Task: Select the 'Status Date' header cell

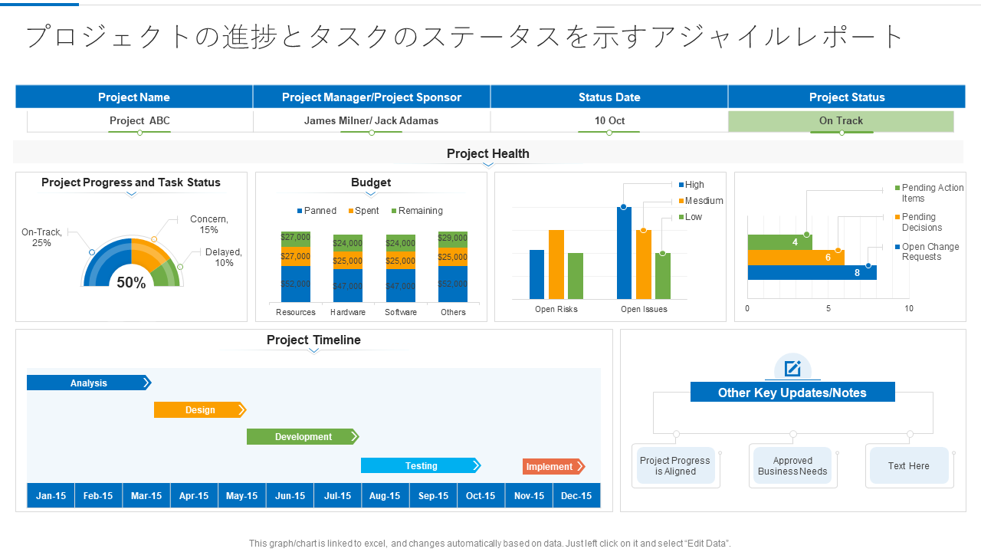Action: pos(609,97)
